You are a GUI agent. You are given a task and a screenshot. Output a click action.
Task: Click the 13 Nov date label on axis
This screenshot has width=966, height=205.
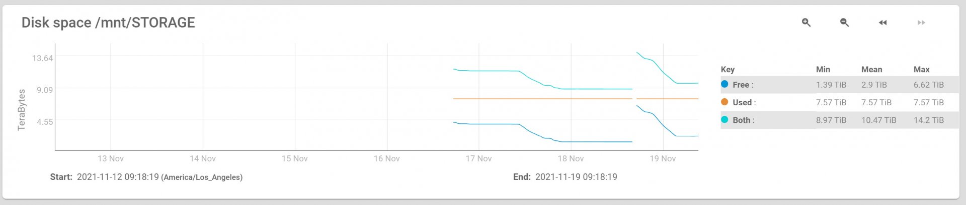coord(111,158)
